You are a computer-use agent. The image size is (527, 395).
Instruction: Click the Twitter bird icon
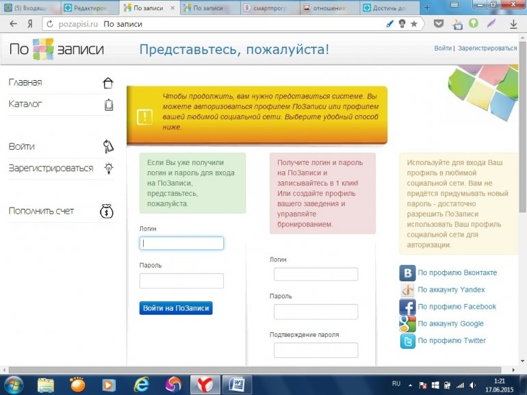(407, 341)
